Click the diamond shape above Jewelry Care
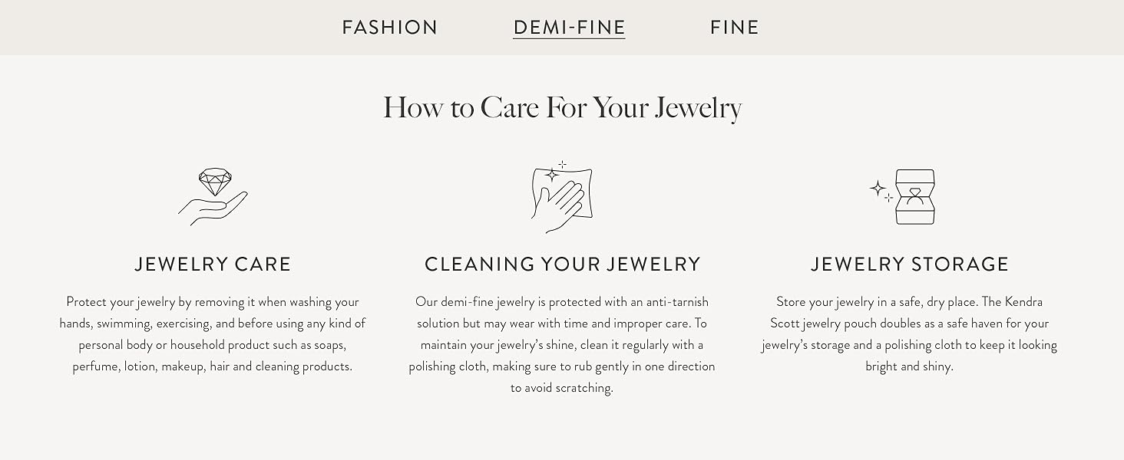The image size is (1124, 460). click(x=216, y=180)
